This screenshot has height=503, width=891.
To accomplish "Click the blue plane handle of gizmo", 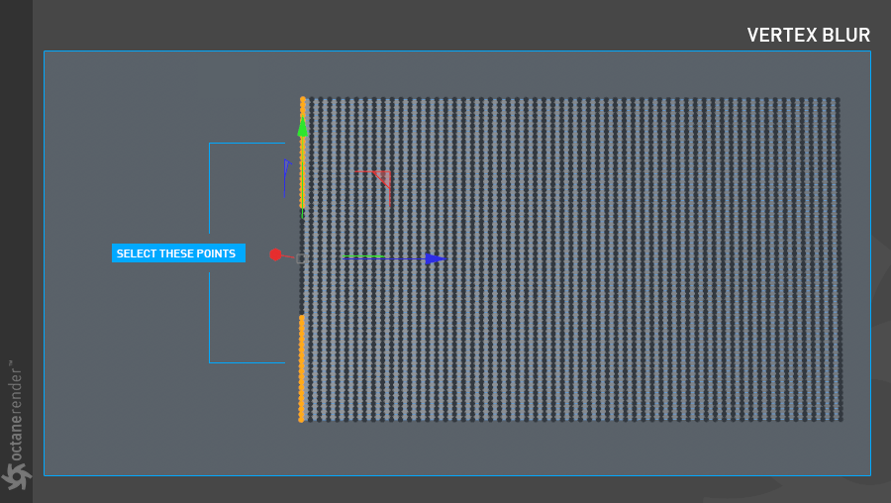I will click(287, 178).
